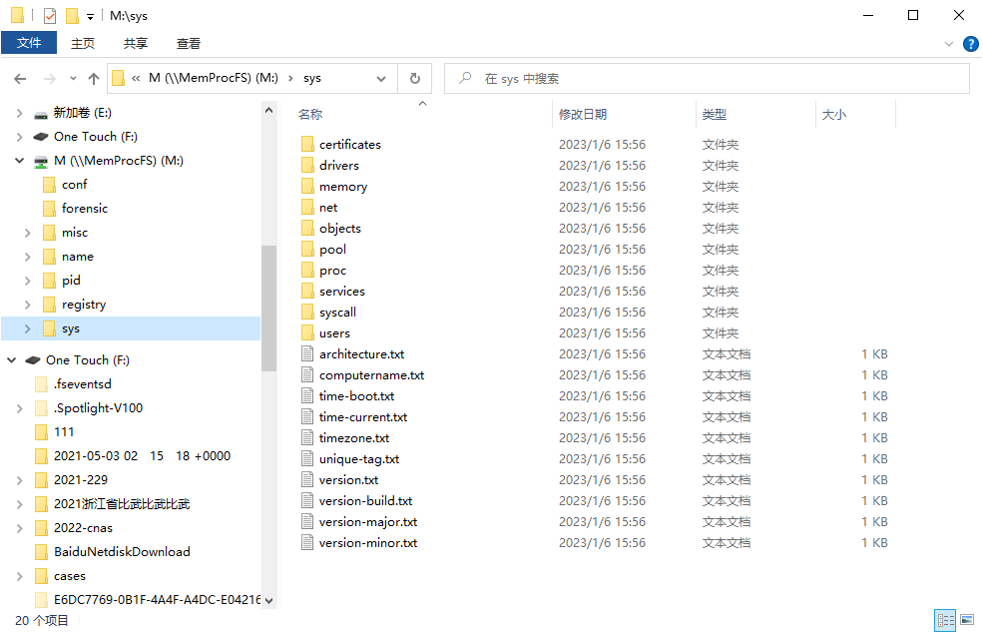Image resolution: width=983 pixels, height=633 pixels.
Task: Click the drivers folder icon
Action: (x=307, y=165)
